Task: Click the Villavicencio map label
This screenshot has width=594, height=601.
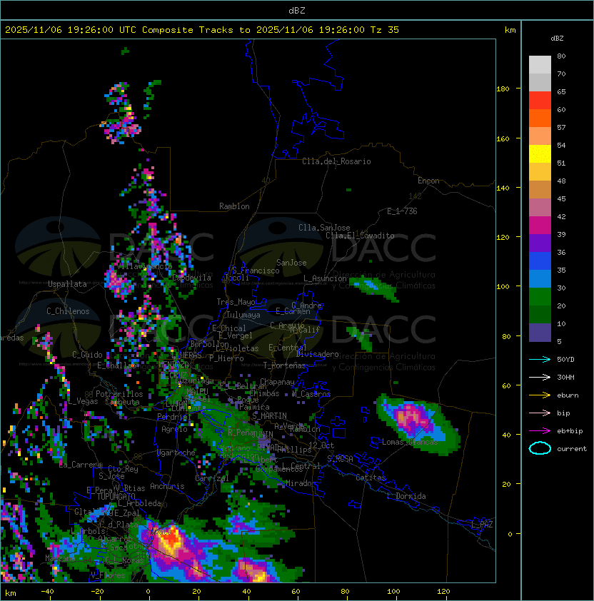Action: pos(145,266)
